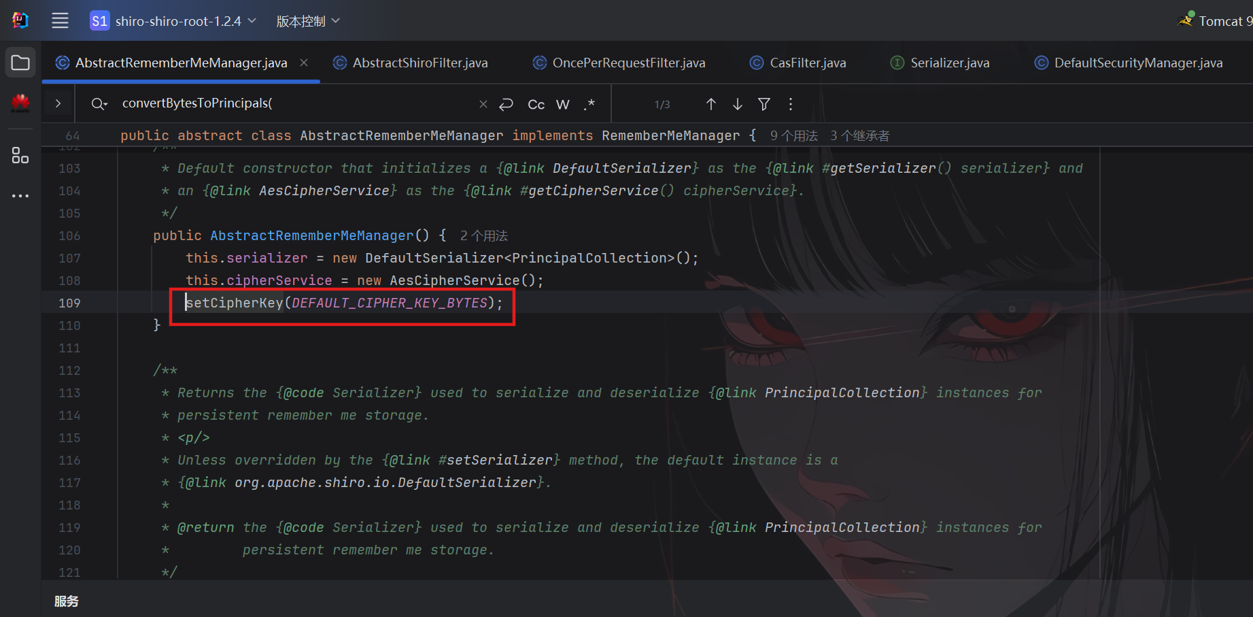Click the search magnifier history icon
The width and height of the screenshot is (1253, 617).
tap(99, 104)
